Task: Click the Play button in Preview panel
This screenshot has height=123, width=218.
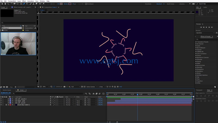Action: tap(206, 27)
